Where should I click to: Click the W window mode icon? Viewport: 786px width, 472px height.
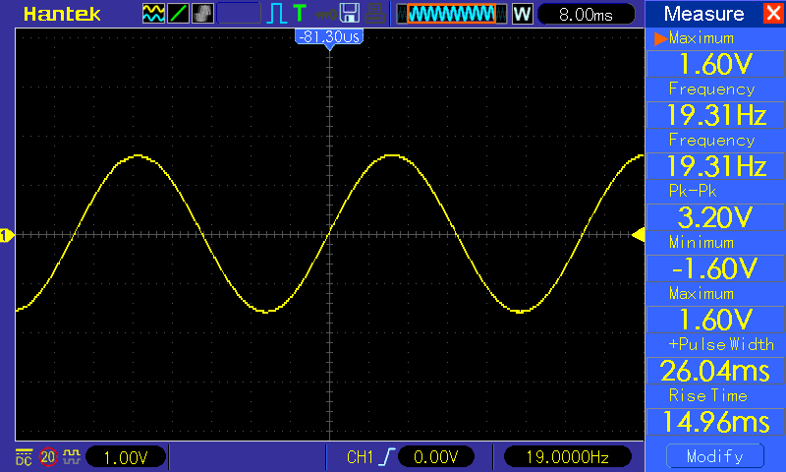pos(523,14)
